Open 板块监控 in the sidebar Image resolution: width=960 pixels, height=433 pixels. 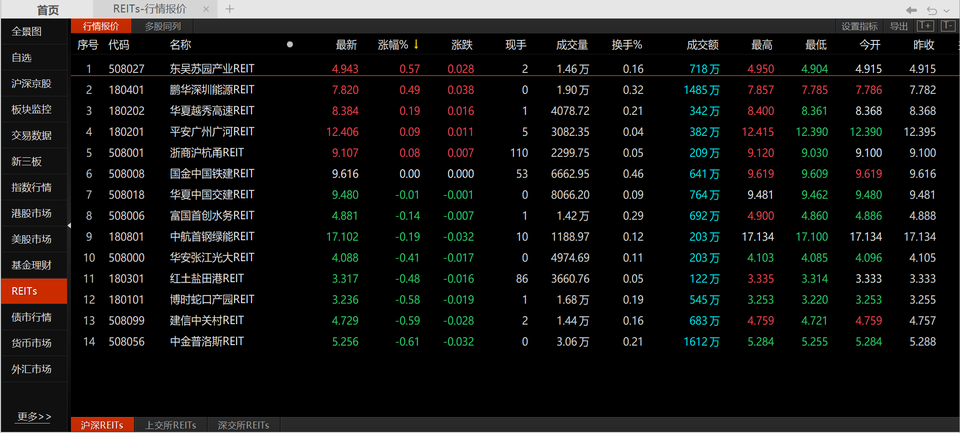click(x=34, y=109)
